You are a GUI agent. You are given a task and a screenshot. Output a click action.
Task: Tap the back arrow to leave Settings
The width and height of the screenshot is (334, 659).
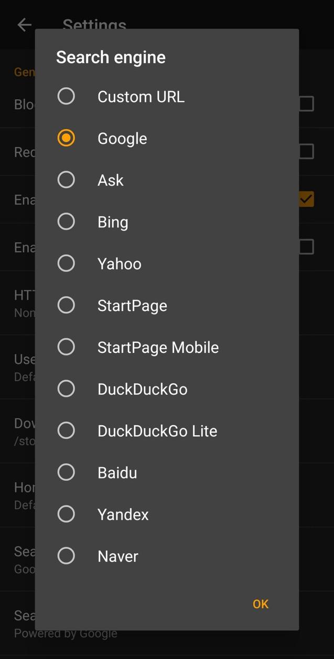pyautogui.click(x=24, y=25)
